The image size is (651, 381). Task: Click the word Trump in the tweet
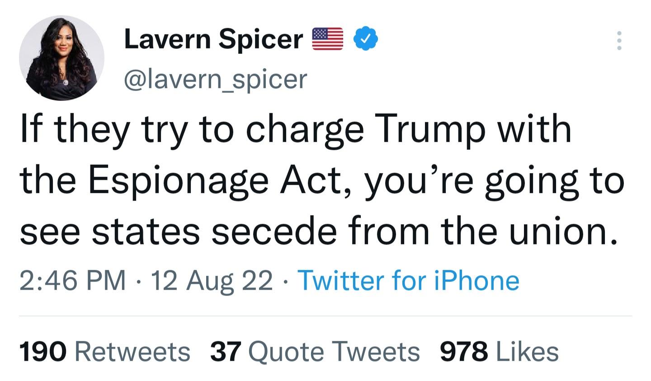pos(432,129)
